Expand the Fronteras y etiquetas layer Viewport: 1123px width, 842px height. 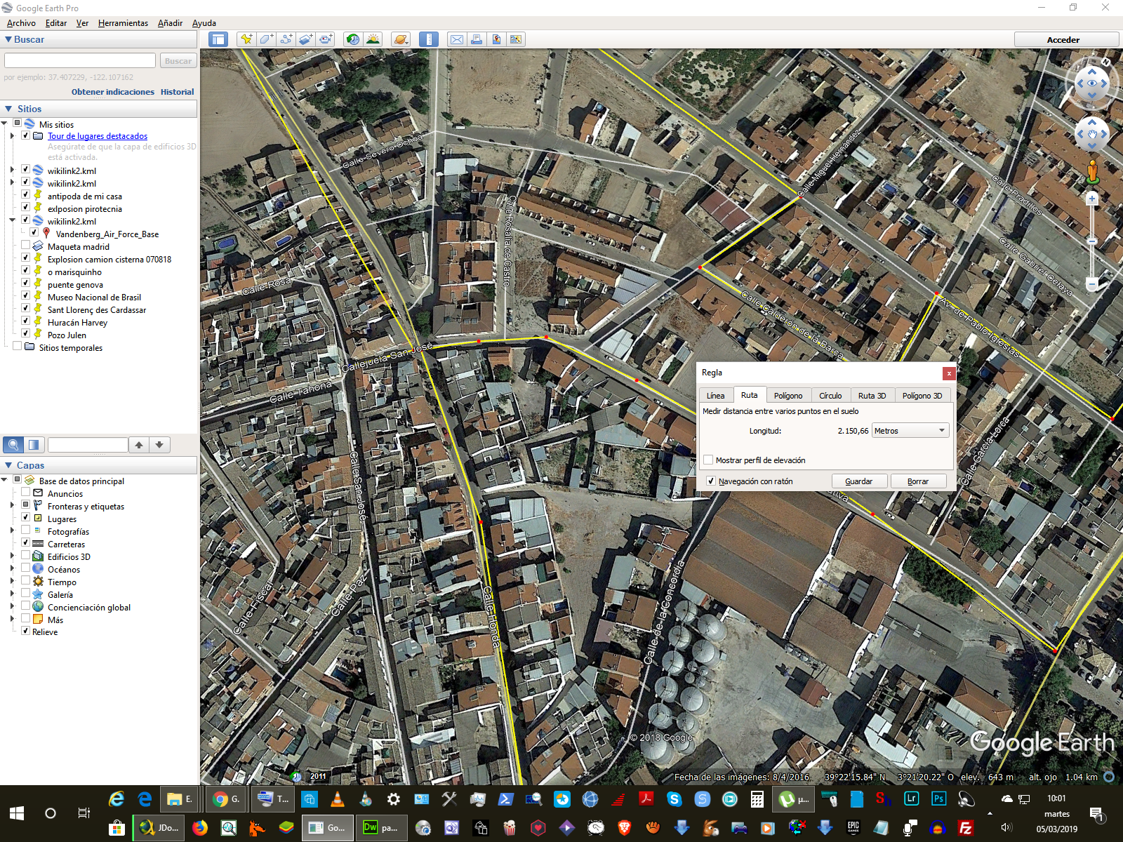click(x=12, y=506)
